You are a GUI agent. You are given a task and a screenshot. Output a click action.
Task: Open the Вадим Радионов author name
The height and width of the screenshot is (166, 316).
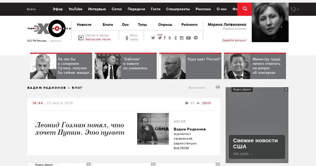[x=190, y=129]
